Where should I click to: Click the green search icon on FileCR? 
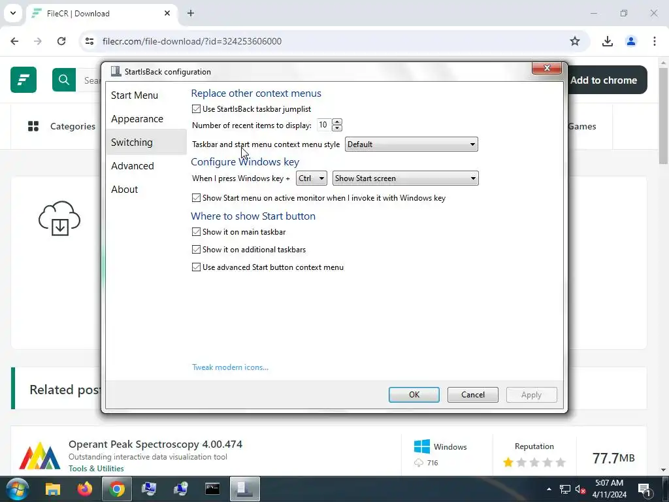[64, 80]
